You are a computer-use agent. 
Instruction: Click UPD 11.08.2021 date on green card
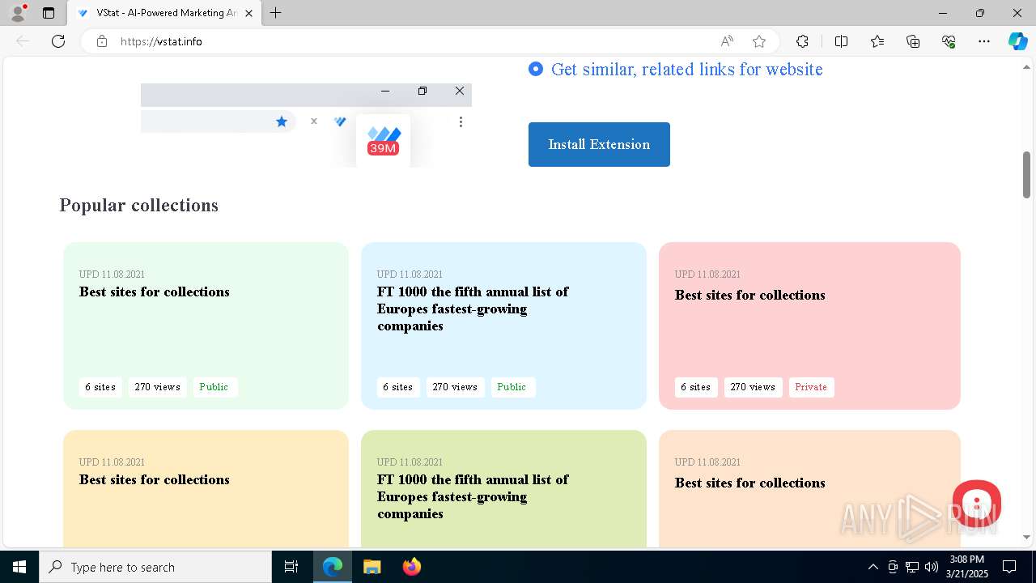(x=112, y=274)
